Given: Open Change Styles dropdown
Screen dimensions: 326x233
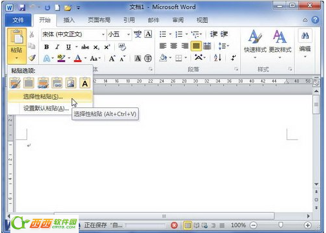Looking at the screenshot, I should point(280,58).
